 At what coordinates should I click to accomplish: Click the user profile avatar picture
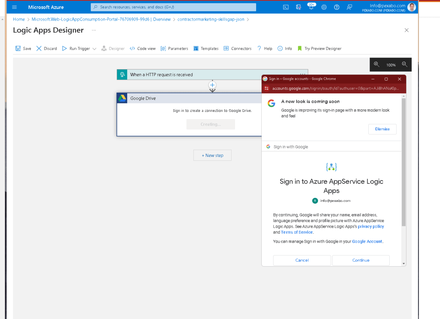click(411, 7)
